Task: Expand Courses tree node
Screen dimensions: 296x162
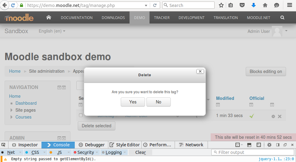Action: pyautogui.click(x=12, y=117)
